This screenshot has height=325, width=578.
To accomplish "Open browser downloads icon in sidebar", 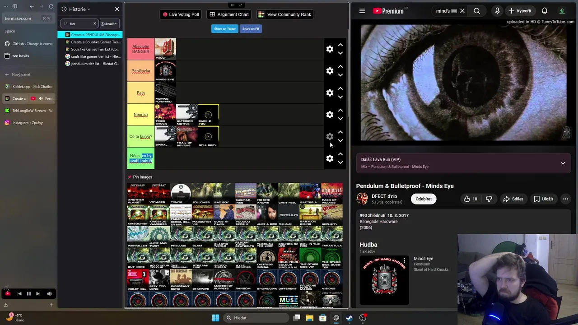I will [x=5, y=305].
